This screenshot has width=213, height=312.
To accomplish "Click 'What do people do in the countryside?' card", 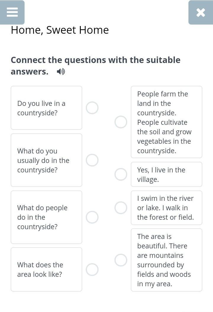I will pyautogui.click(x=46, y=217).
